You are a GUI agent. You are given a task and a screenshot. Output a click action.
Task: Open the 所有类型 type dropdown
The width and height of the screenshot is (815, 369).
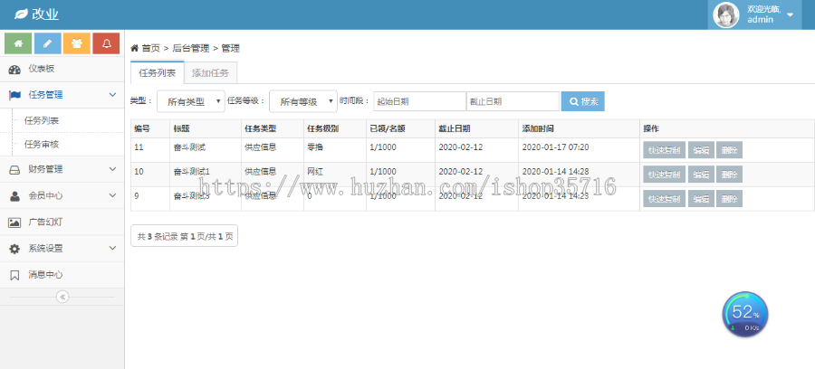click(x=190, y=101)
